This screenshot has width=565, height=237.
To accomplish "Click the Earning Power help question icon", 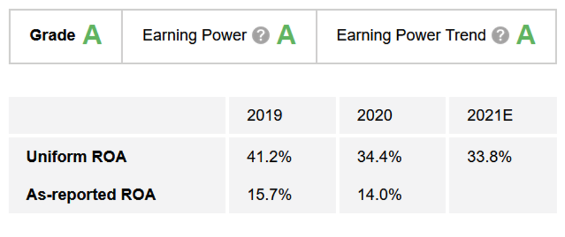I will click(261, 35).
